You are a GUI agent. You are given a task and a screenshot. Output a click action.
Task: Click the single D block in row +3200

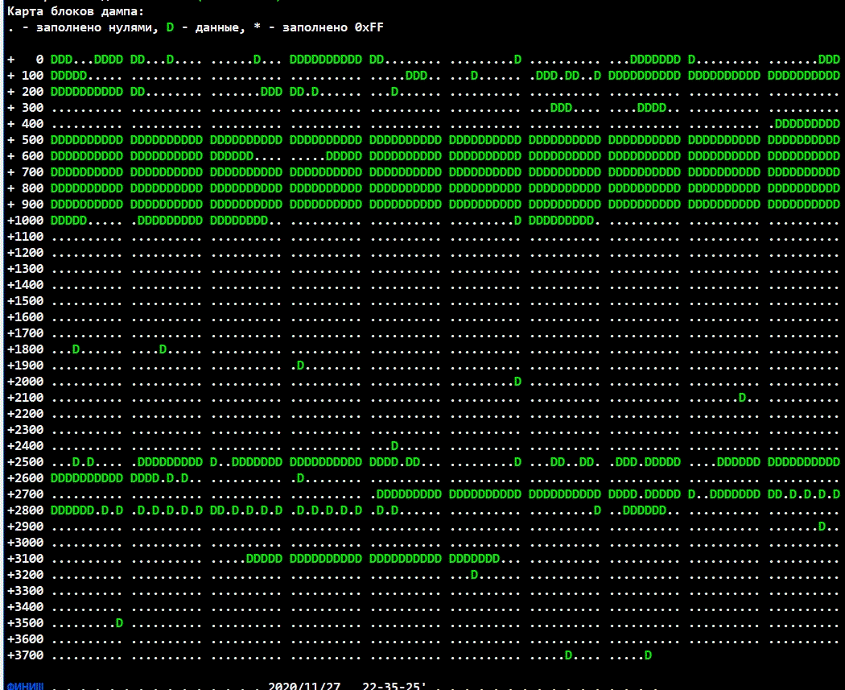[x=474, y=575]
